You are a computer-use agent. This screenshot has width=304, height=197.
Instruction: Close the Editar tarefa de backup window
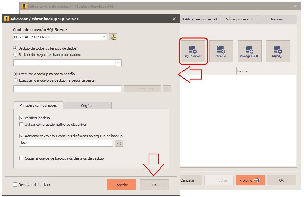(x=295, y=7)
